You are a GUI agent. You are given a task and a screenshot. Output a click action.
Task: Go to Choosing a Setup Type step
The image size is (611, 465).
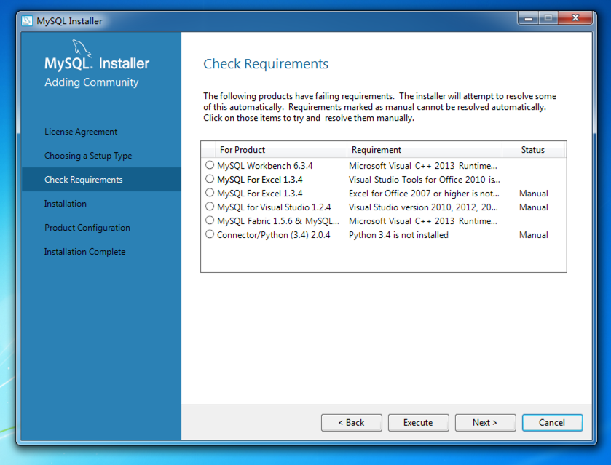click(x=88, y=156)
